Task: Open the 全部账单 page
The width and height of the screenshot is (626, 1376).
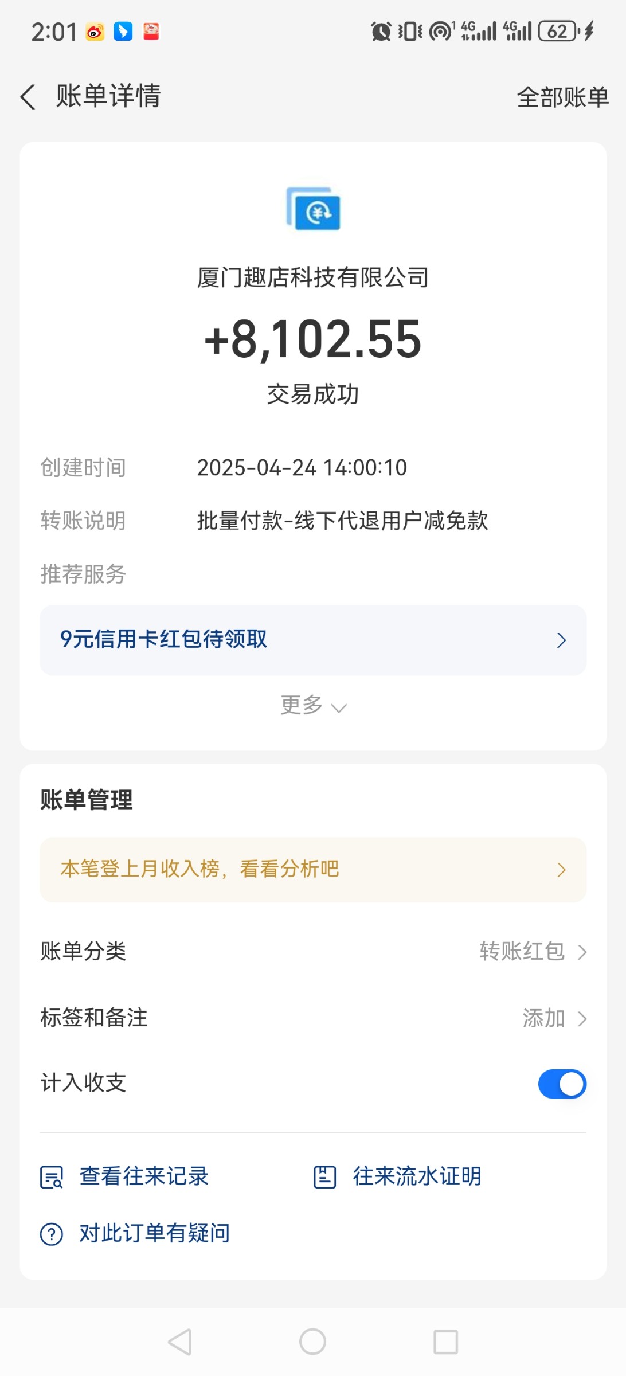Action: (562, 97)
